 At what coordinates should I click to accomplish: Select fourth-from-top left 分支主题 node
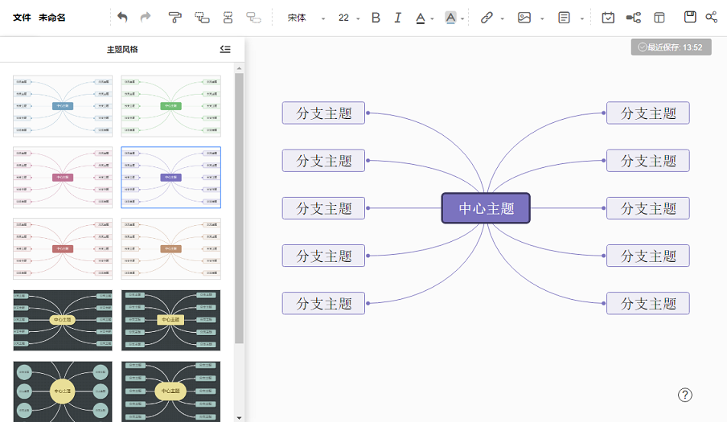[323, 256]
